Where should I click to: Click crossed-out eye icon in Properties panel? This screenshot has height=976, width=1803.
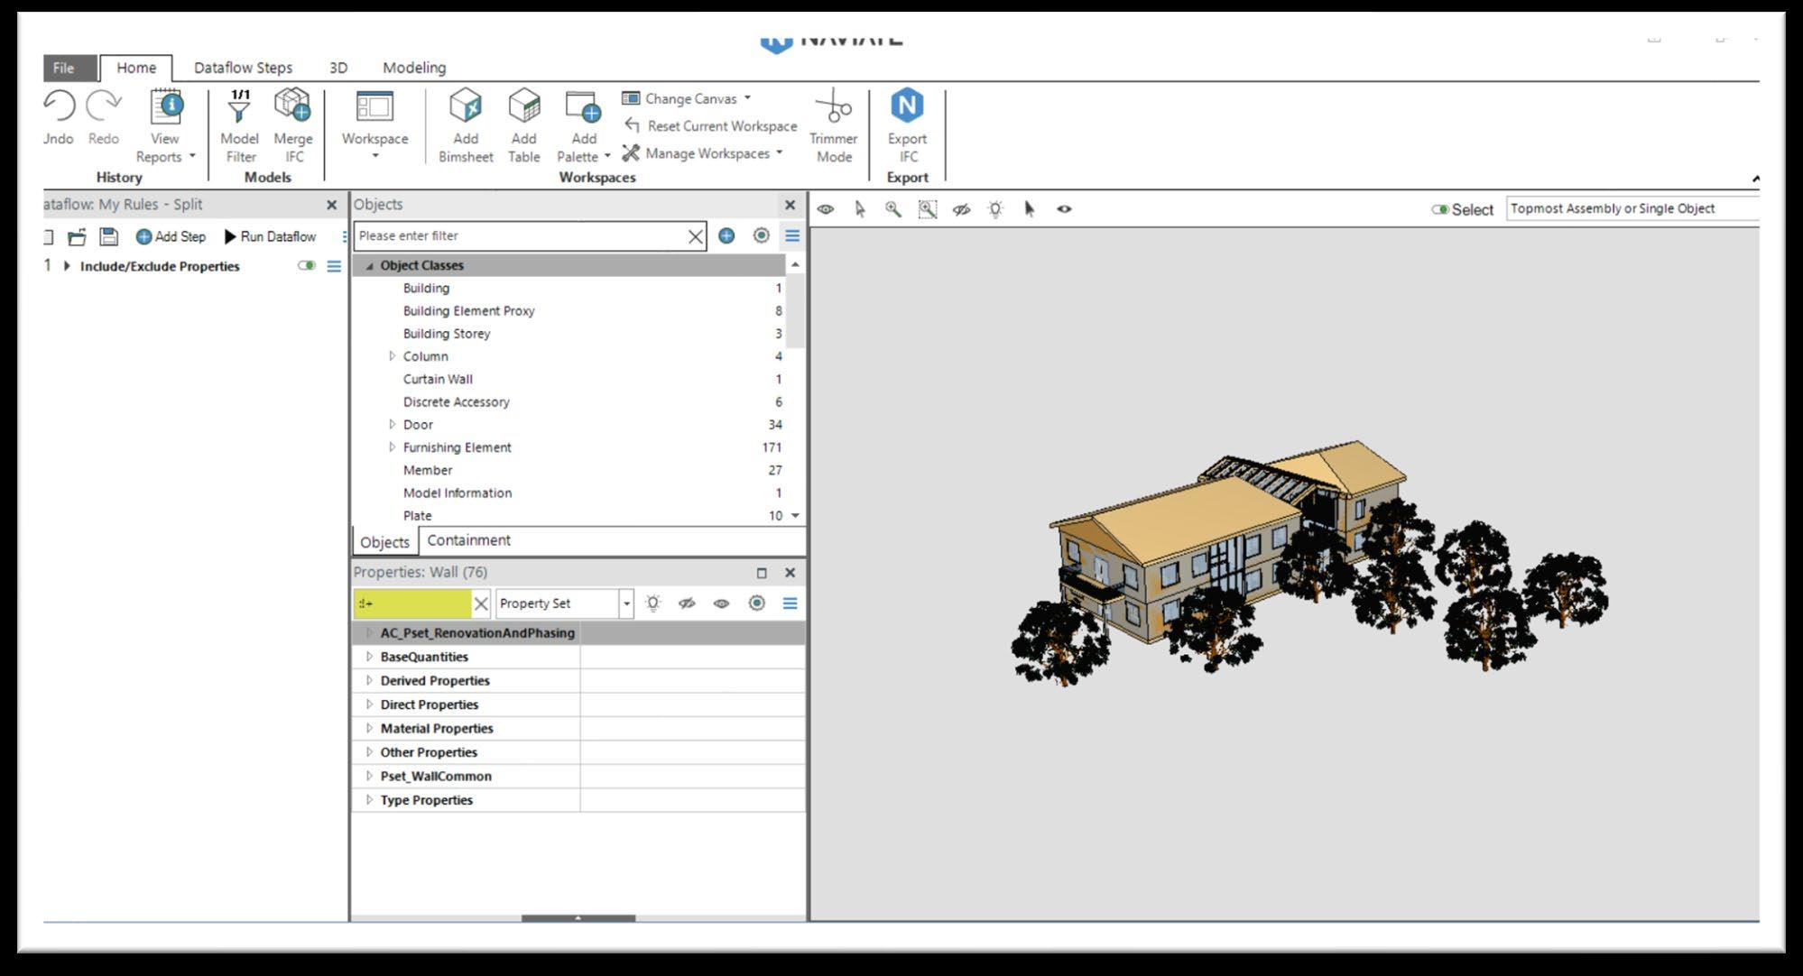coord(687,603)
